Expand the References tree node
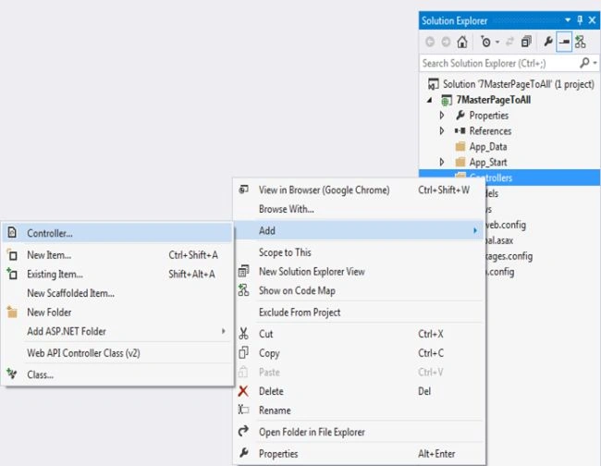Screen dimensions: 601x466 tap(442, 130)
